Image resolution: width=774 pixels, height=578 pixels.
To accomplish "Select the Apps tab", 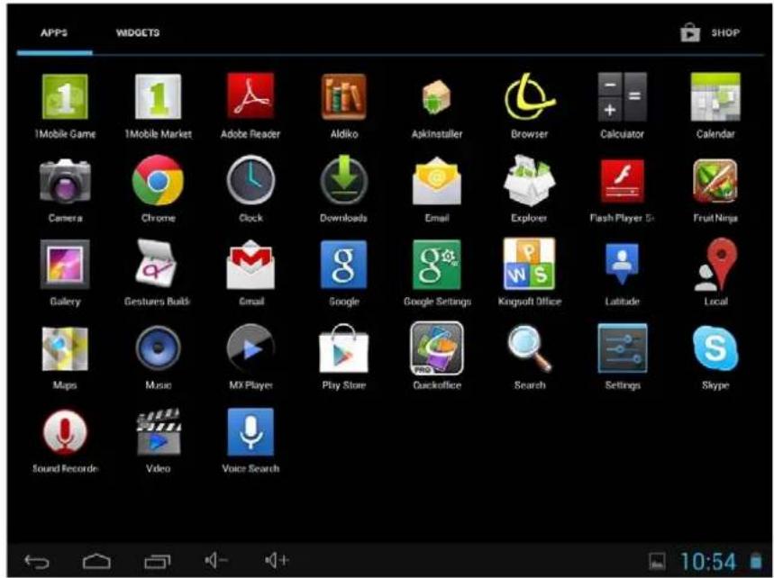I will coord(54,32).
